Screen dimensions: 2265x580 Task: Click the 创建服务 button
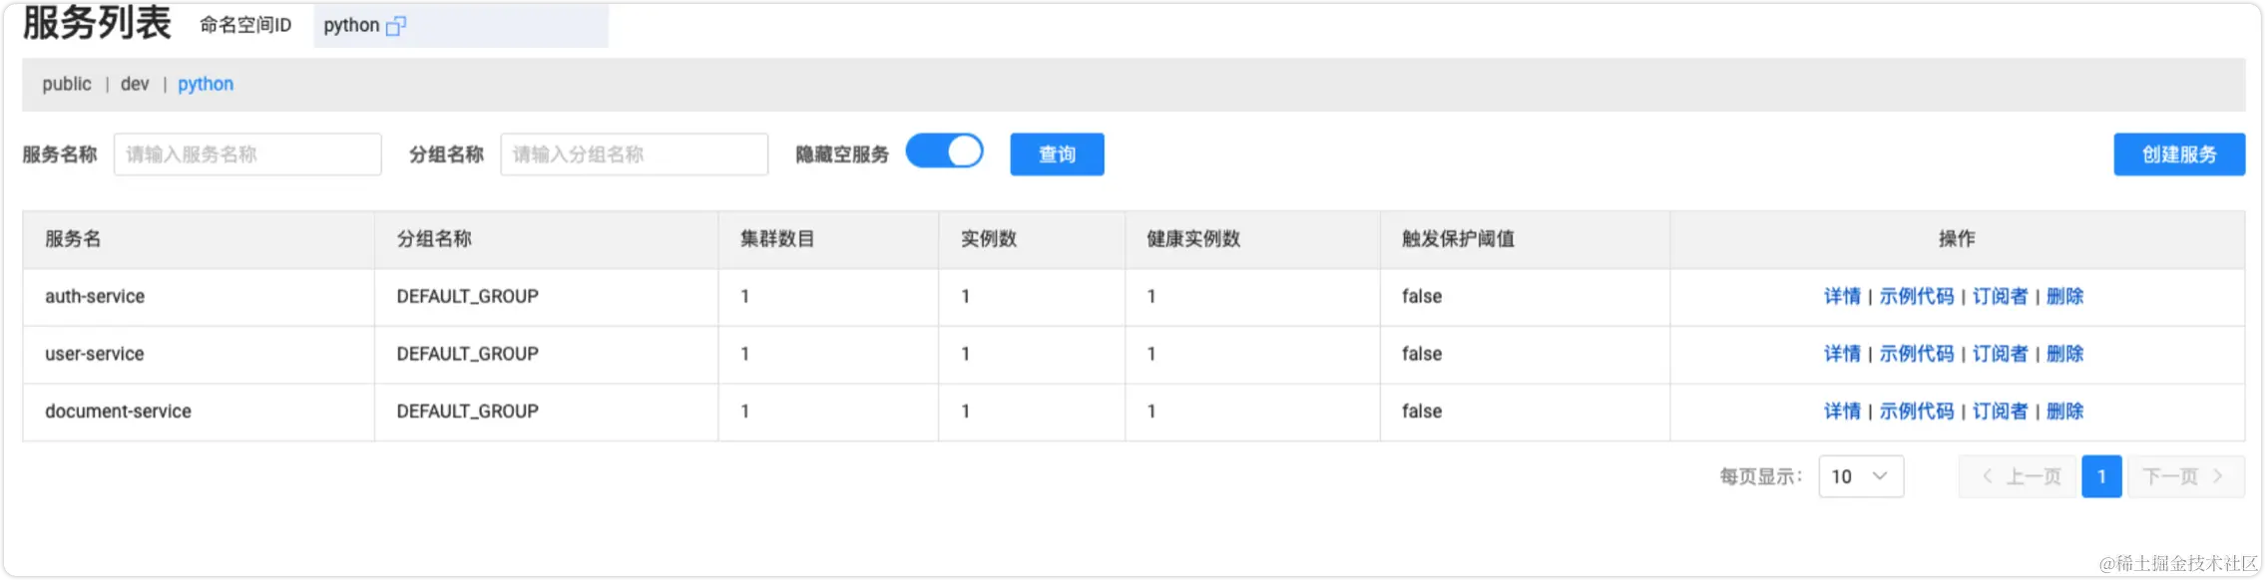pyautogui.click(x=2178, y=154)
